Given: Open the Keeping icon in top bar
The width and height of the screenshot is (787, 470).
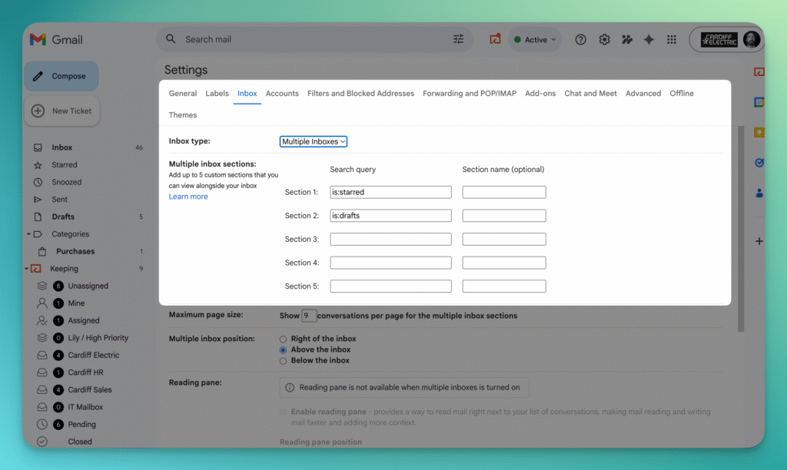Looking at the screenshot, I should 495,39.
